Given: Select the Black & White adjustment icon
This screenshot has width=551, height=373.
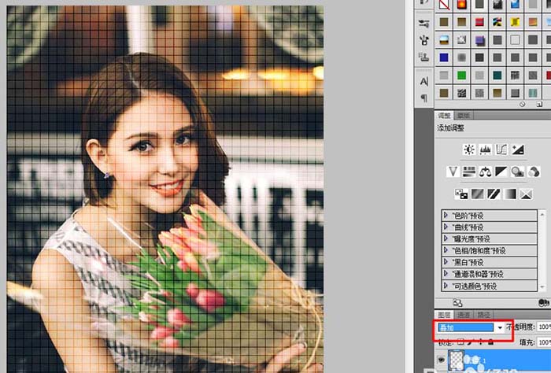Looking at the screenshot, I should click(x=502, y=172).
